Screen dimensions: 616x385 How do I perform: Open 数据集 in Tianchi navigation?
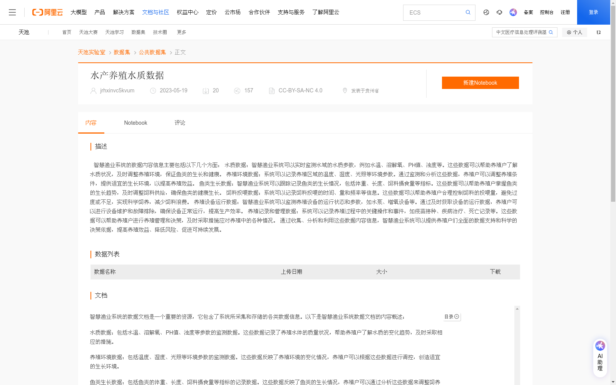[138, 32]
